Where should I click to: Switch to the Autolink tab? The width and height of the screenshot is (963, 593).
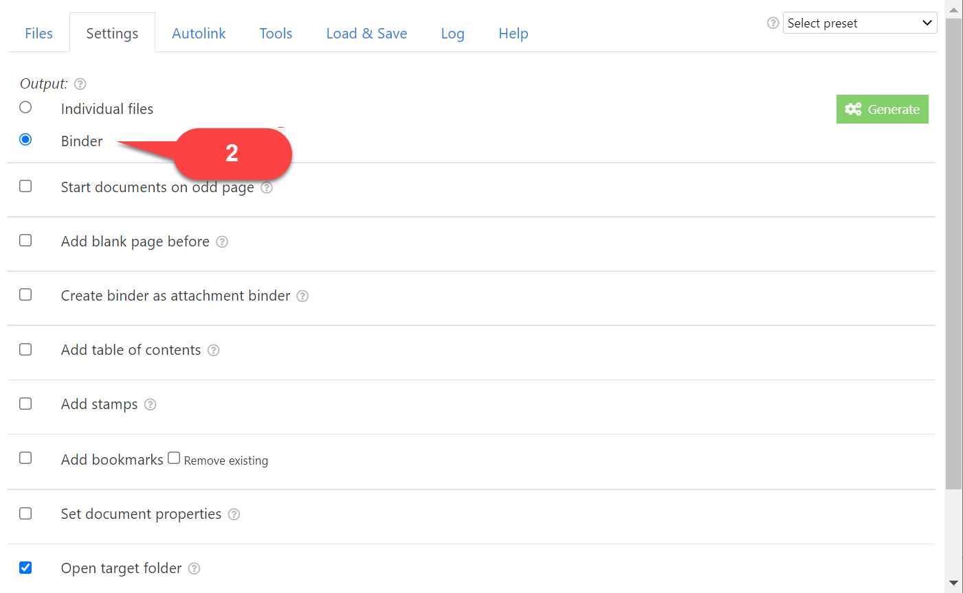tap(199, 34)
